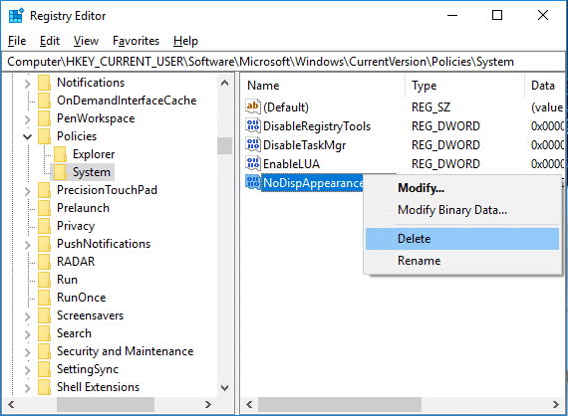
Task: Click the Registry Editor app icon in title bar
Action: [x=16, y=16]
